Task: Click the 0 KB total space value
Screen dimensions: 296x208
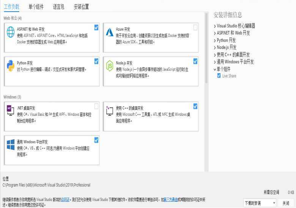Action: (x=291, y=192)
